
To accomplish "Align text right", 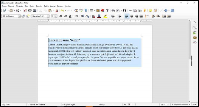I will tap(136, 16).
